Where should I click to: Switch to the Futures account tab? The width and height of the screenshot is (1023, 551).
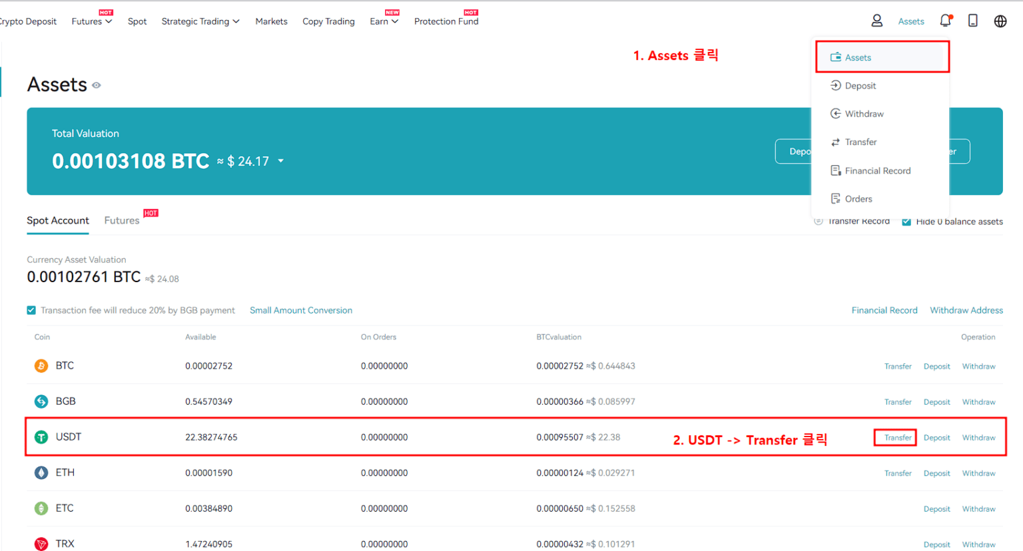(x=122, y=220)
